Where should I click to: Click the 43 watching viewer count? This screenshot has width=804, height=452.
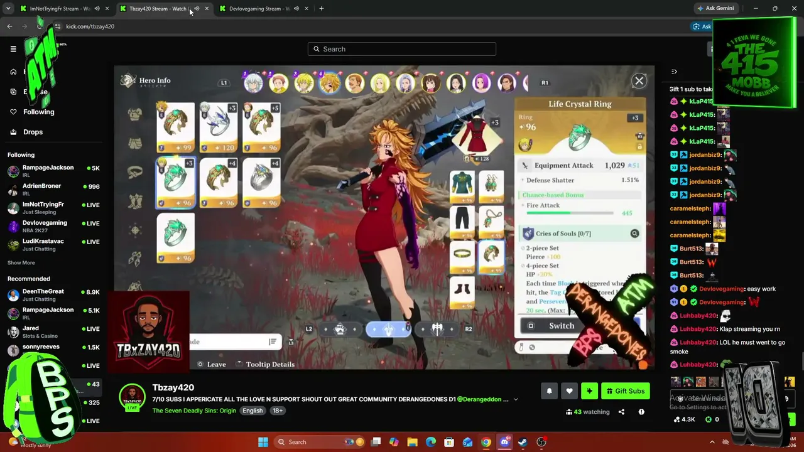coord(588,412)
